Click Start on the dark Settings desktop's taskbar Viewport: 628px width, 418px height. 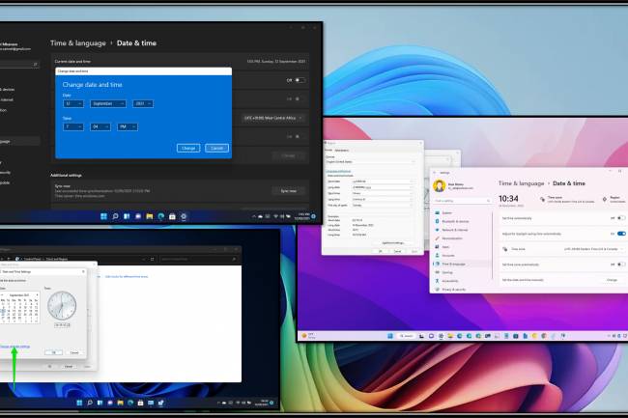pos(103,216)
